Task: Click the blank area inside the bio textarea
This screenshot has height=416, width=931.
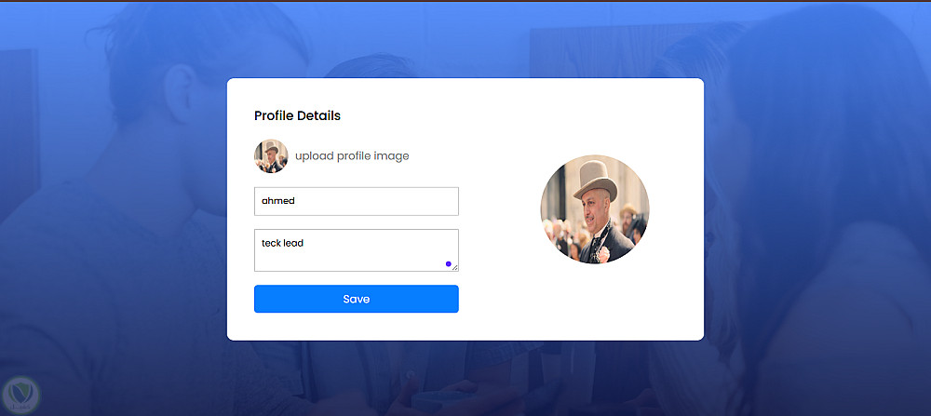Action: coord(372,258)
